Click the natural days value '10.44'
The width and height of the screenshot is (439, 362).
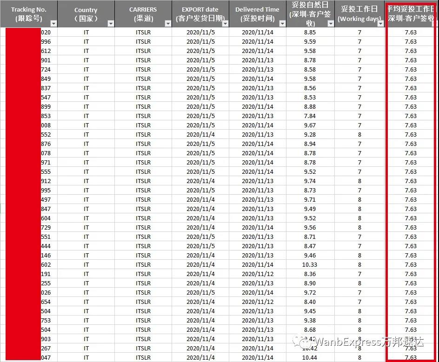(310, 357)
